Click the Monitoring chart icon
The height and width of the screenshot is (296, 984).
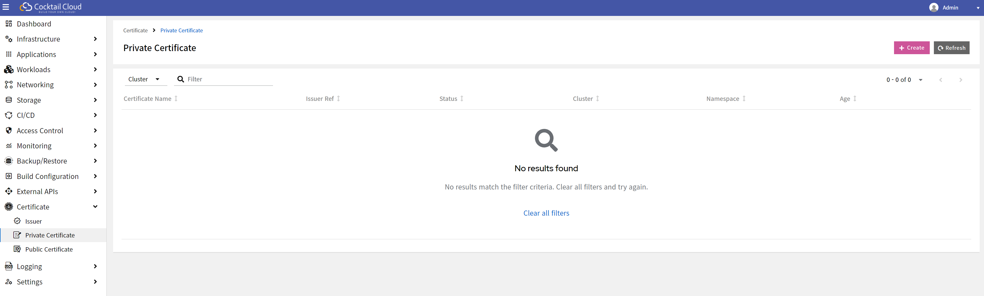pyautogui.click(x=9, y=146)
